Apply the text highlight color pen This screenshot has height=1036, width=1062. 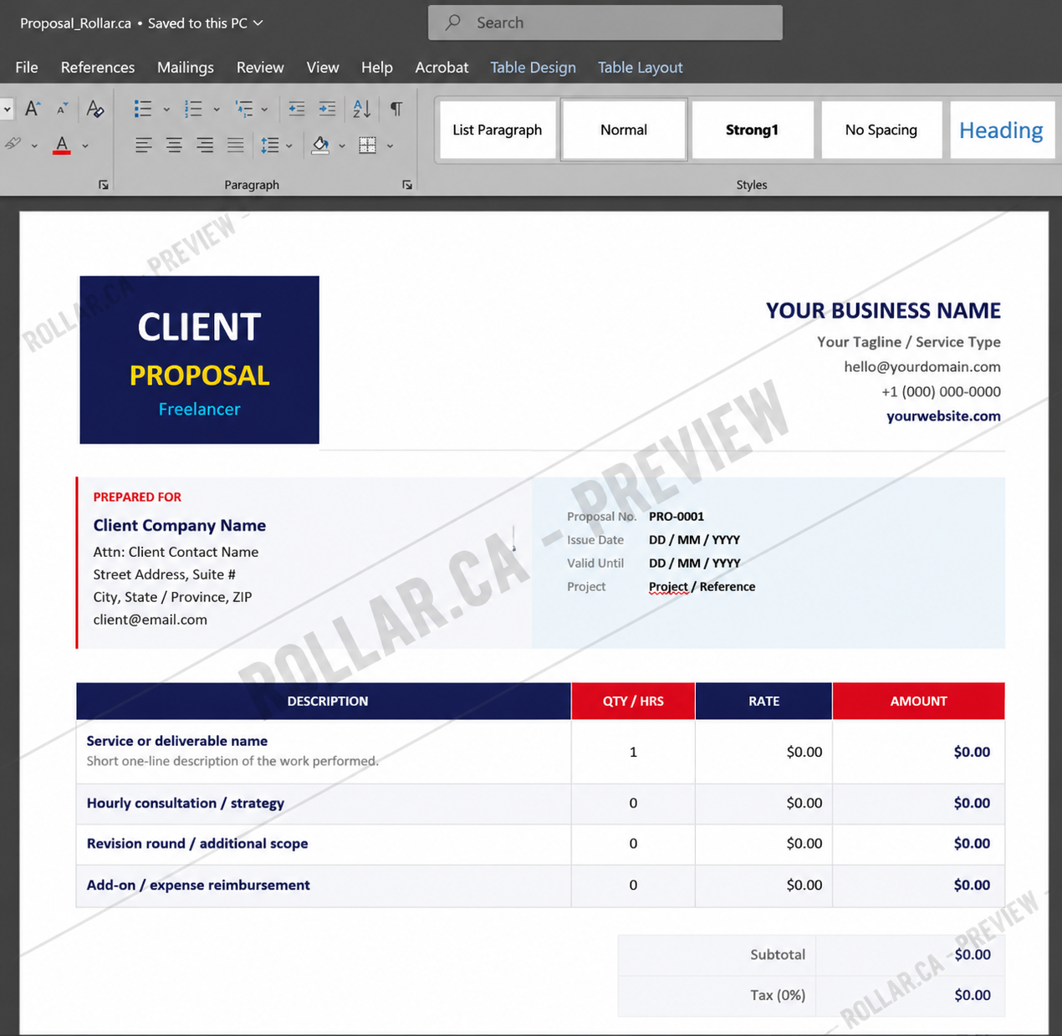coord(13,144)
